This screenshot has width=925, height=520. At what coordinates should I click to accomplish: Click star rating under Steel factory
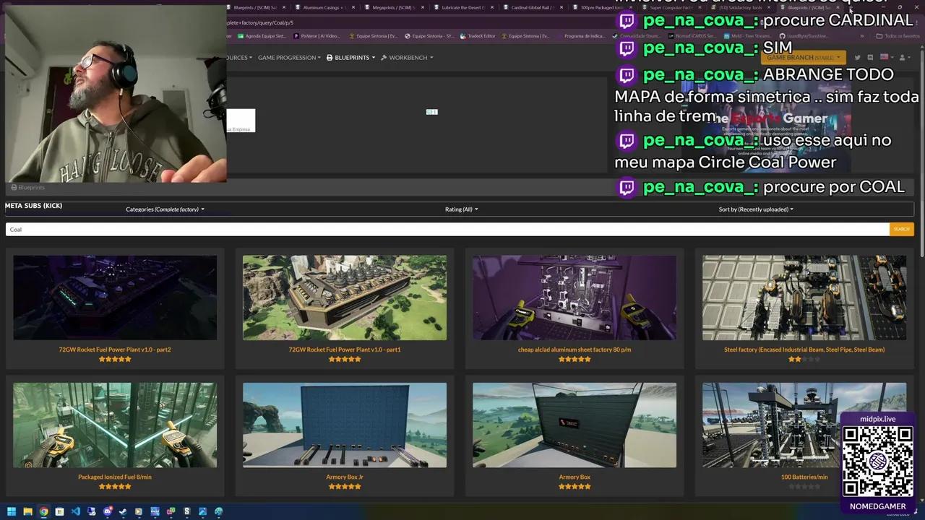click(804, 359)
